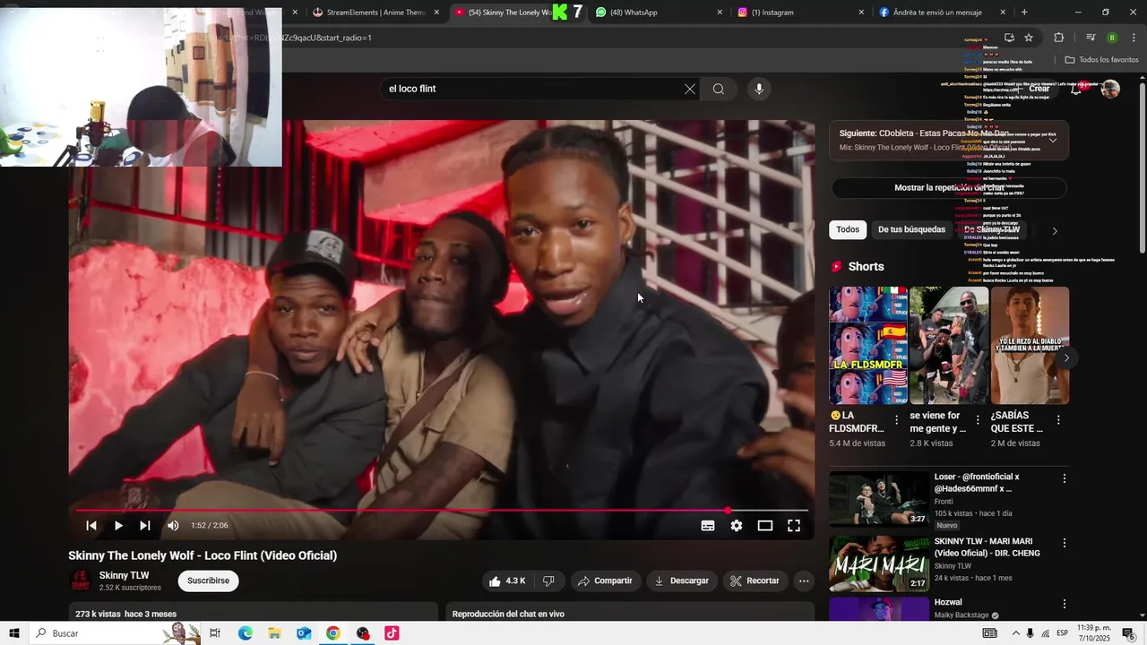Image resolution: width=1147 pixels, height=645 pixels.
Task: Seek using the red video progress bar
Action: click(442, 511)
